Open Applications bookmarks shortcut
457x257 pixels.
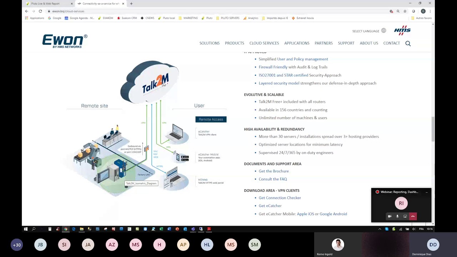coord(35,18)
